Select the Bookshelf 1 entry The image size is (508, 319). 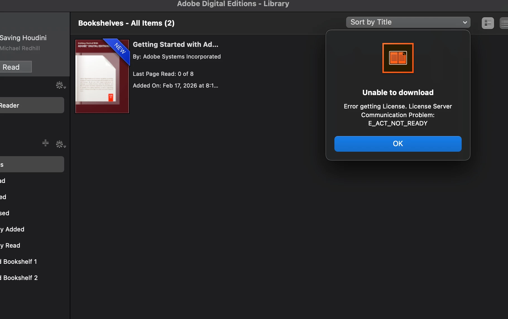point(18,262)
